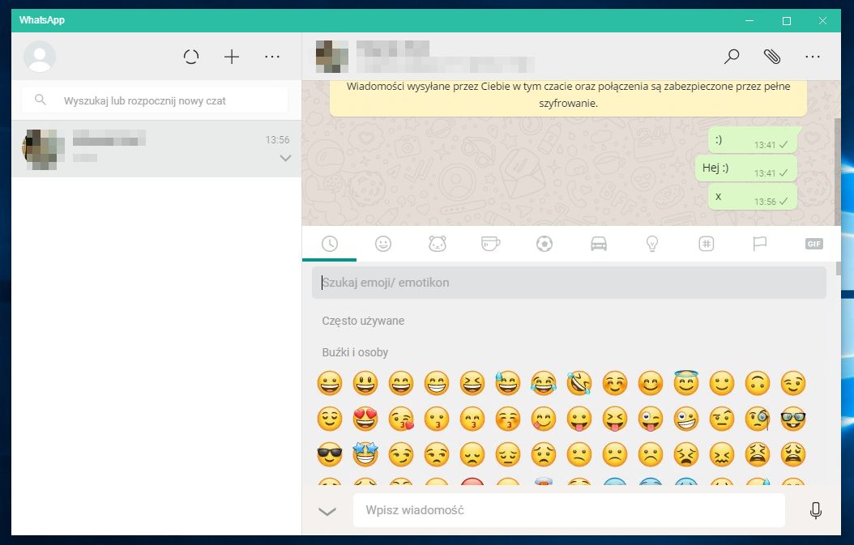
Task: Open the sidebar three-dots menu
Action: (x=271, y=57)
